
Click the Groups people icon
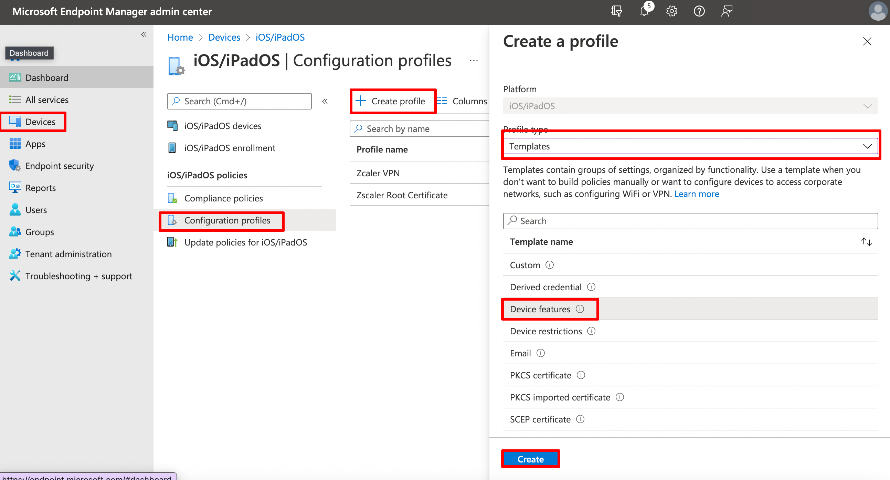pyautogui.click(x=14, y=232)
